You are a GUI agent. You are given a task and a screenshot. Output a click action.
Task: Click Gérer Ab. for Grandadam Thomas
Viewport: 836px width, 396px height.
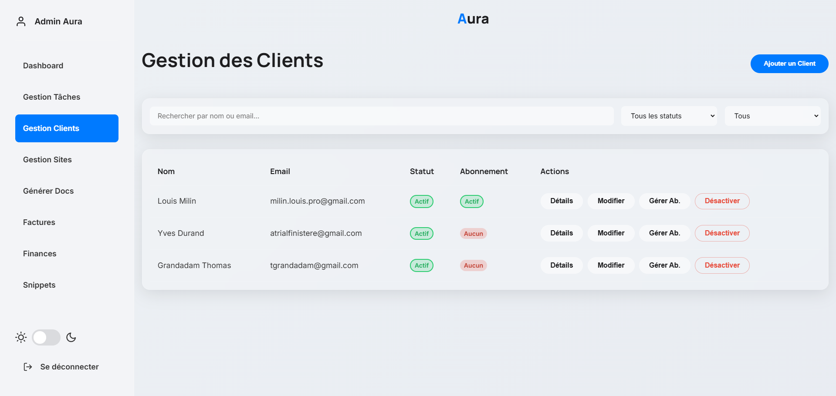664,265
